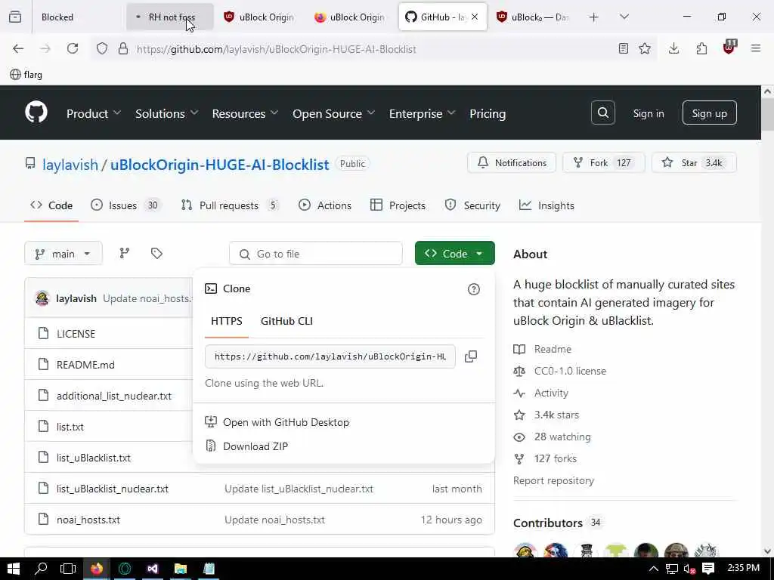The width and height of the screenshot is (774, 580).
Task: Collapse the green Code dropdown
Action: tap(454, 254)
